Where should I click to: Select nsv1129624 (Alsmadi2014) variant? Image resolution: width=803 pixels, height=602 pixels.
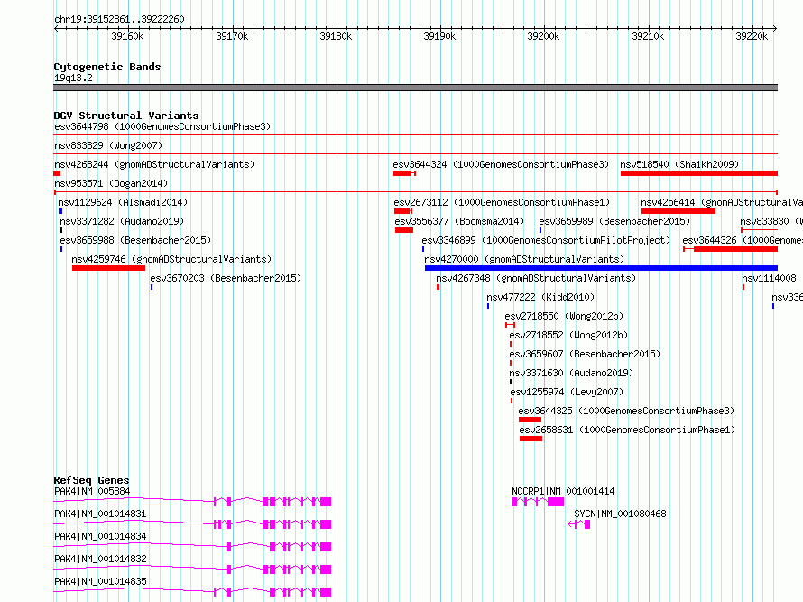(x=123, y=202)
